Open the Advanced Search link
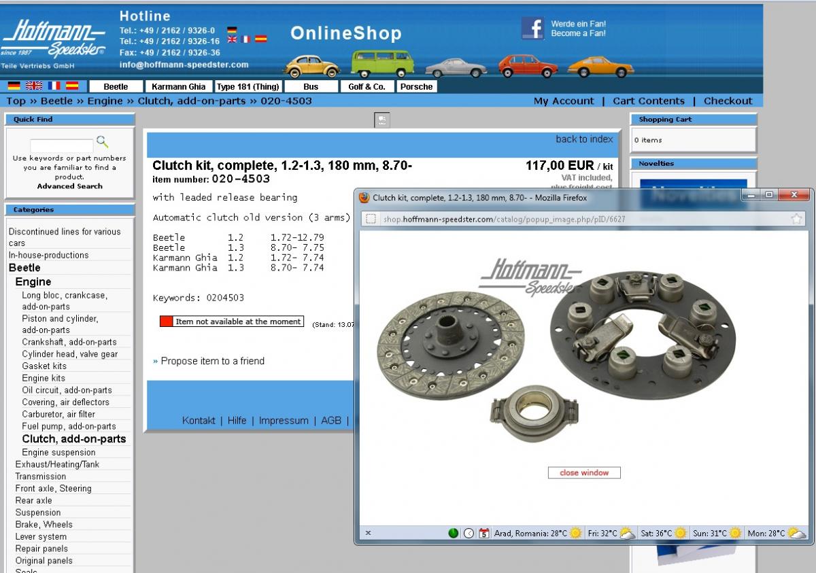Screen dimensions: 816x573 tap(70, 186)
